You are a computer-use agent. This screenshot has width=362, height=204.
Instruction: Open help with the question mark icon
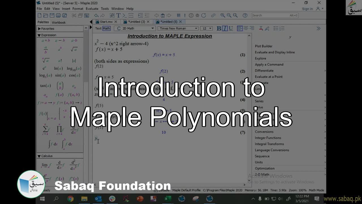245,15
